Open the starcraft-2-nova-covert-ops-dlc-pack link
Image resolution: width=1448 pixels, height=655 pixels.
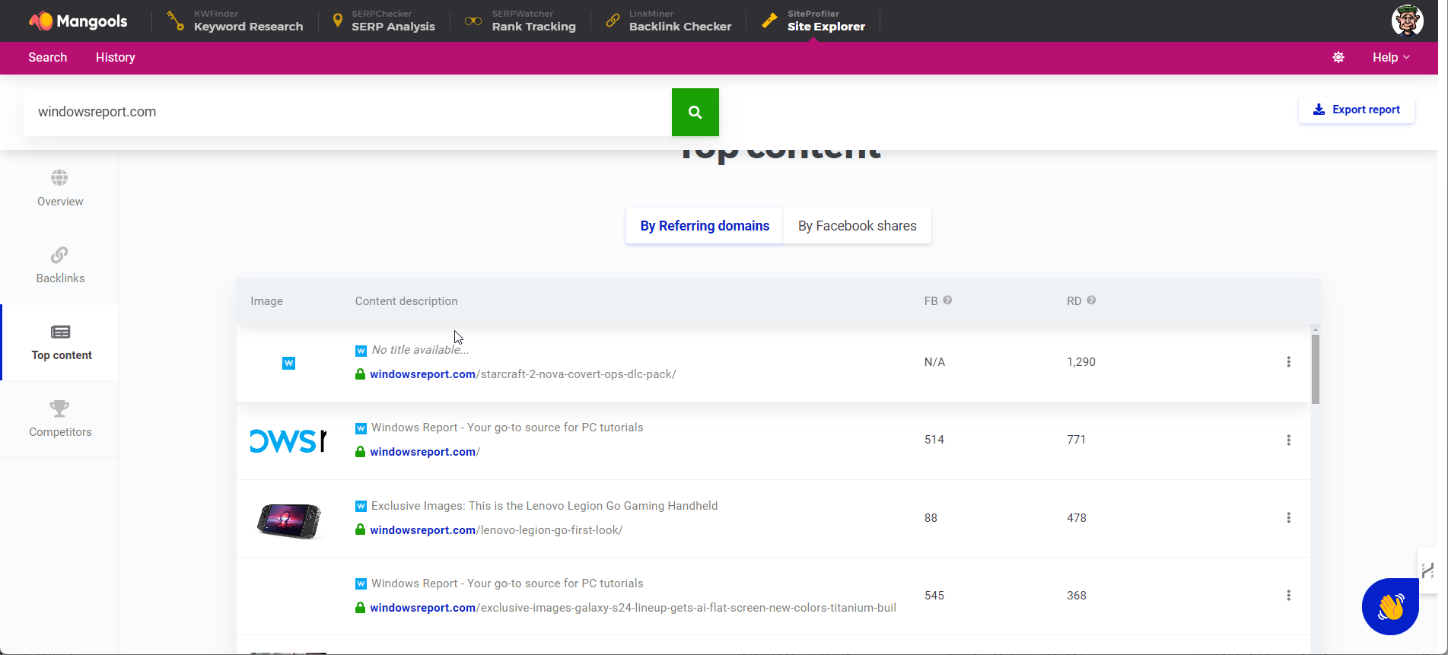tap(523, 374)
